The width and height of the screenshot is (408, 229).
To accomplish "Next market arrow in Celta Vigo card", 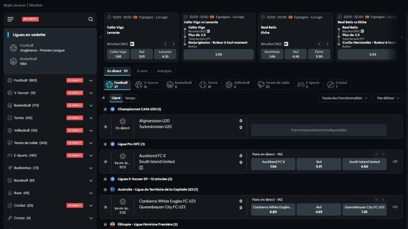I will coord(173,44).
